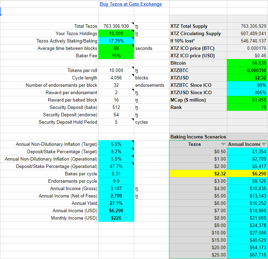Open the Annual Income column filter icon
The height and width of the screenshot is (259, 268).
[x=264, y=144]
